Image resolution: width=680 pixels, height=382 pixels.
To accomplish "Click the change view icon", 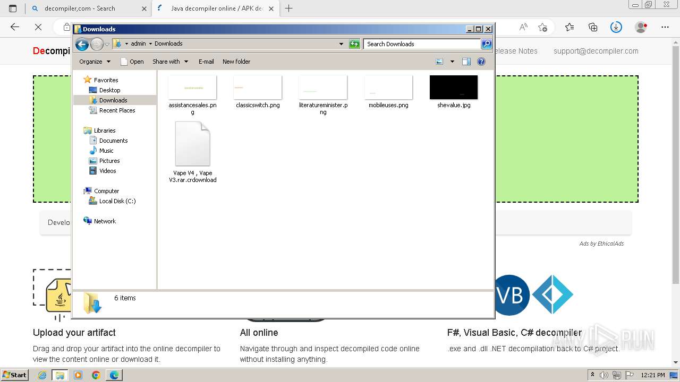I will coord(439,62).
